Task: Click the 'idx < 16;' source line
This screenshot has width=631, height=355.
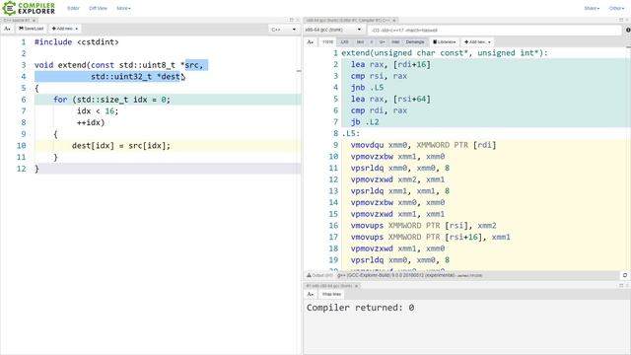Action: tap(98, 111)
